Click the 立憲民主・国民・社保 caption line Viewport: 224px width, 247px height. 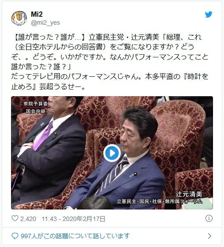[160, 202]
